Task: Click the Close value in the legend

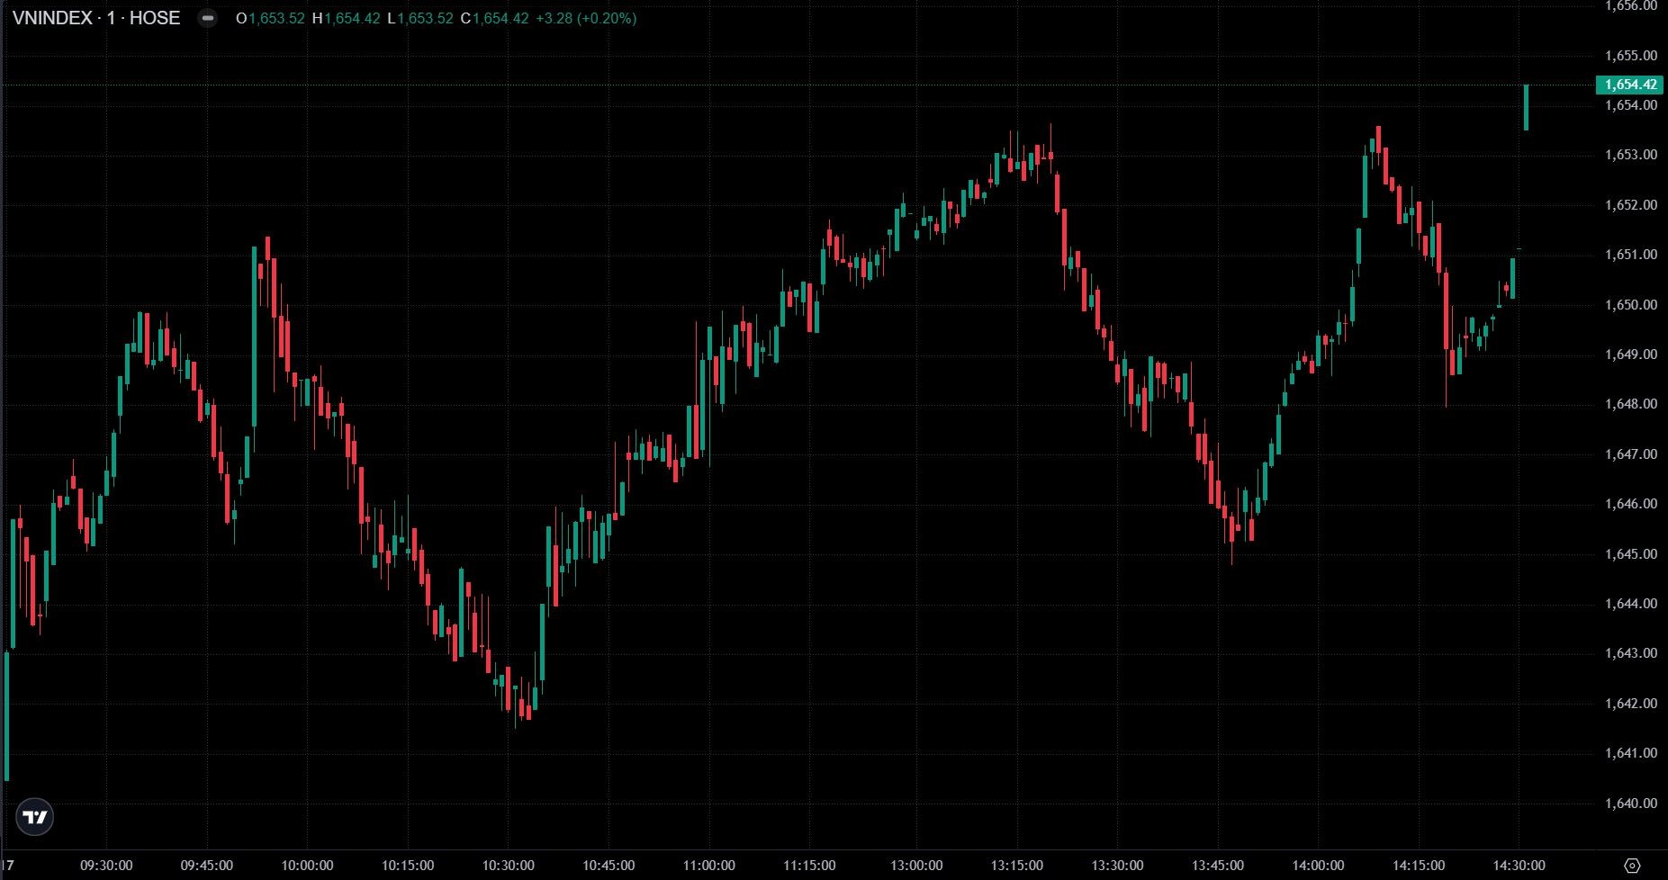Action: point(500,18)
